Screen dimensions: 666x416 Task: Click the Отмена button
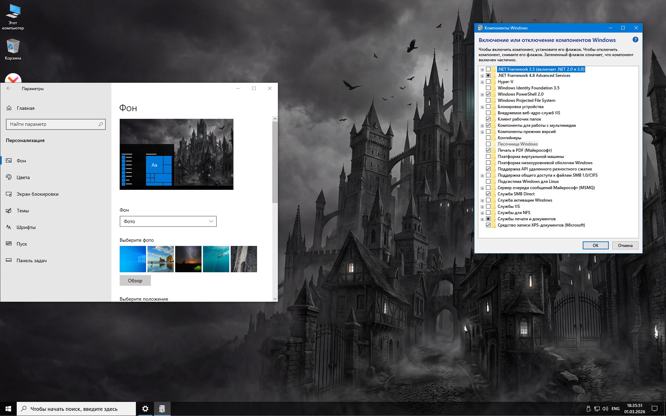[x=625, y=246]
